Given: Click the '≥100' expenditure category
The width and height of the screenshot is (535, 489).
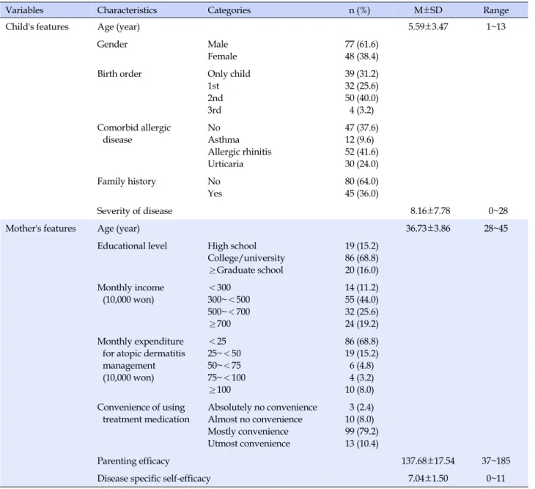Looking at the screenshot, I should tap(220, 390).
